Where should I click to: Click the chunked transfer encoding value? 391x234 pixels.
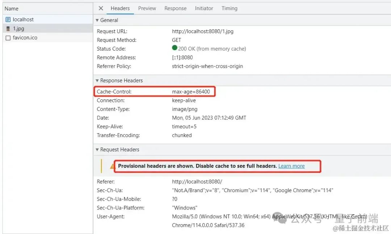coord(182,135)
